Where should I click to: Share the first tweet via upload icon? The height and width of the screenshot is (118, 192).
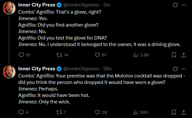pyautogui.click(x=184, y=55)
